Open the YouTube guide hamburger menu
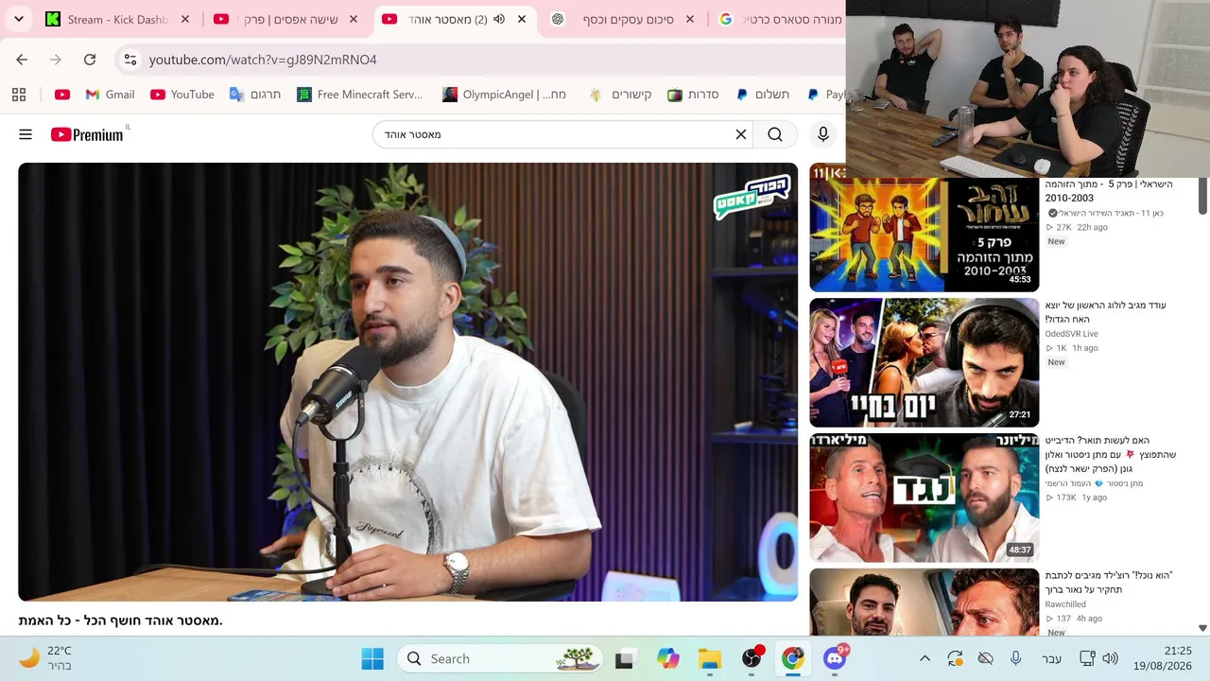The image size is (1210, 681). [x=26, y=134]
